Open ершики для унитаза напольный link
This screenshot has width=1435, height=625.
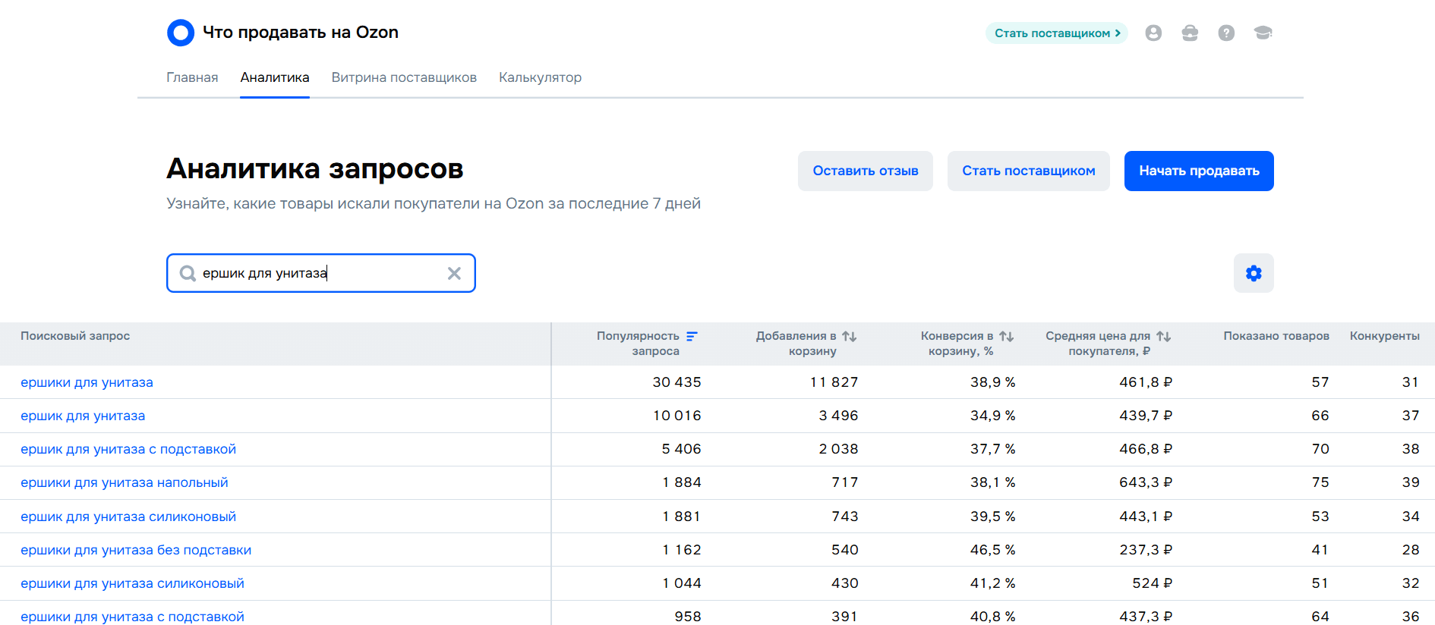125,482
